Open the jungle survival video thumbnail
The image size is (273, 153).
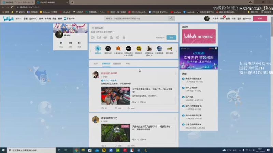coord(116,133)
